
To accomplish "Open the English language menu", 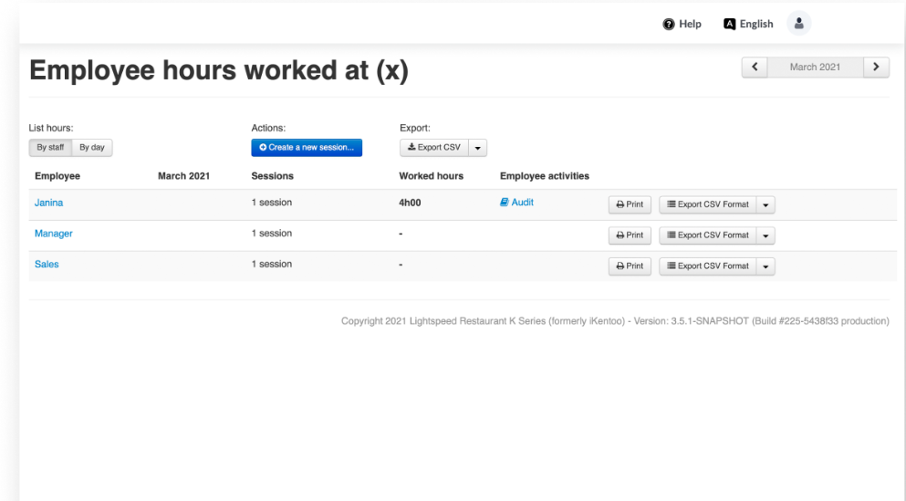I will point(748,25).
